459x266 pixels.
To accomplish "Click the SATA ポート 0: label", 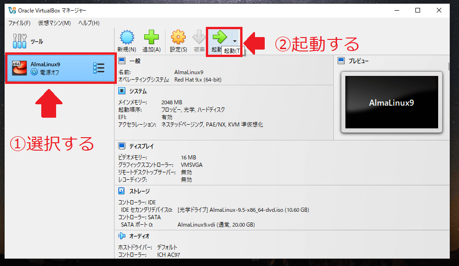I will (x=137, y=225).
